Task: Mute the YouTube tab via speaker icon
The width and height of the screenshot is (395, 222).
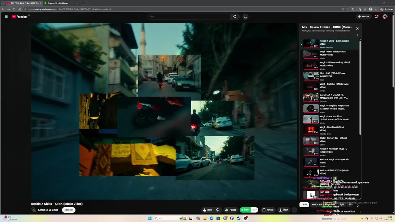Action: [12, 3]
